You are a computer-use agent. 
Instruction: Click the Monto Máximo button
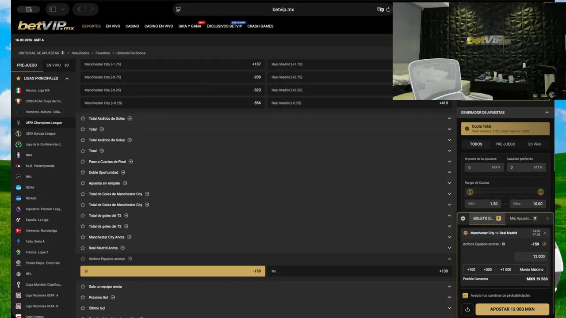532,269
